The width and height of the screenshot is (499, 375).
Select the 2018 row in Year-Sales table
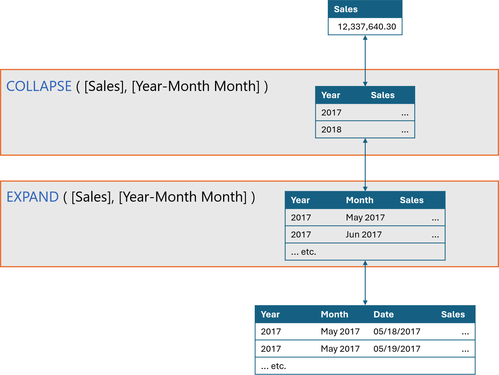(x=365, y=129)
